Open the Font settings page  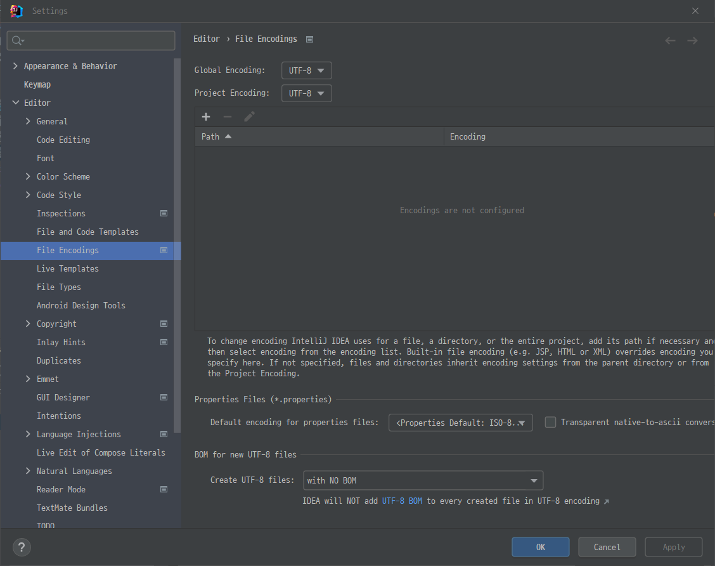pos(46,158)
